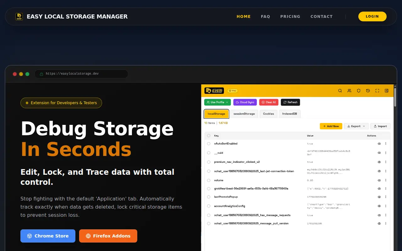Screen dimensions: 402x251
Task: Select the grokHeartbeat row checkbox
Action: tap(209, 189)
